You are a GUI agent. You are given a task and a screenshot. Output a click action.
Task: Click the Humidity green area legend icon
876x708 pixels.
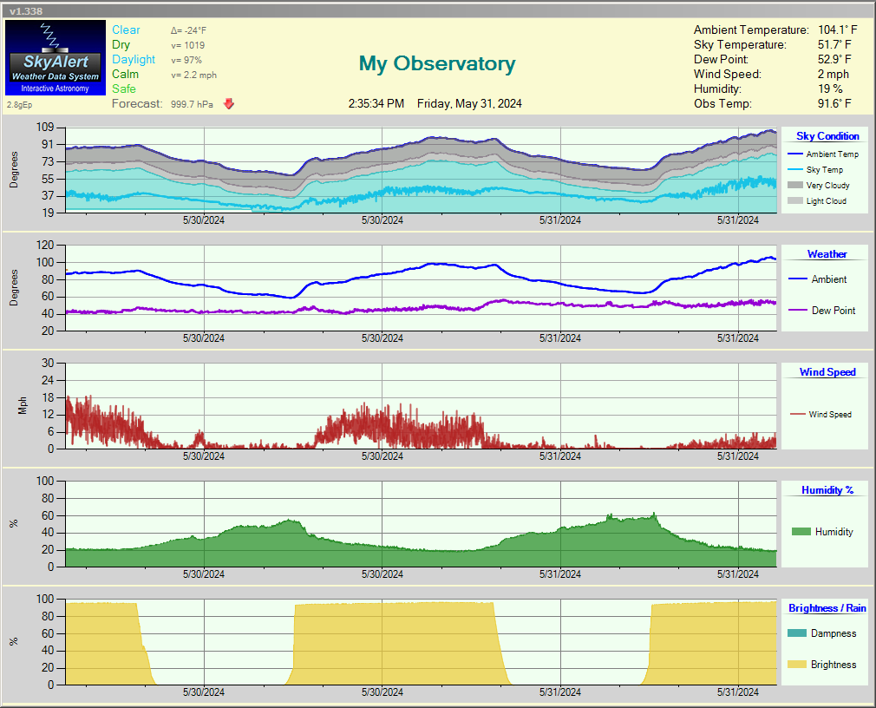(x=802, y=532)
